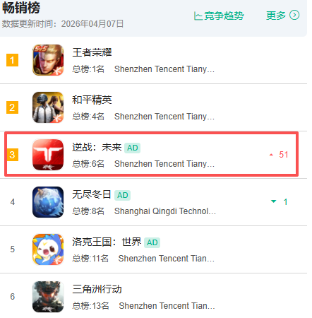Click the circled arrow next to 更多
This screenshot has height=318, width=312.
[294, 16]
